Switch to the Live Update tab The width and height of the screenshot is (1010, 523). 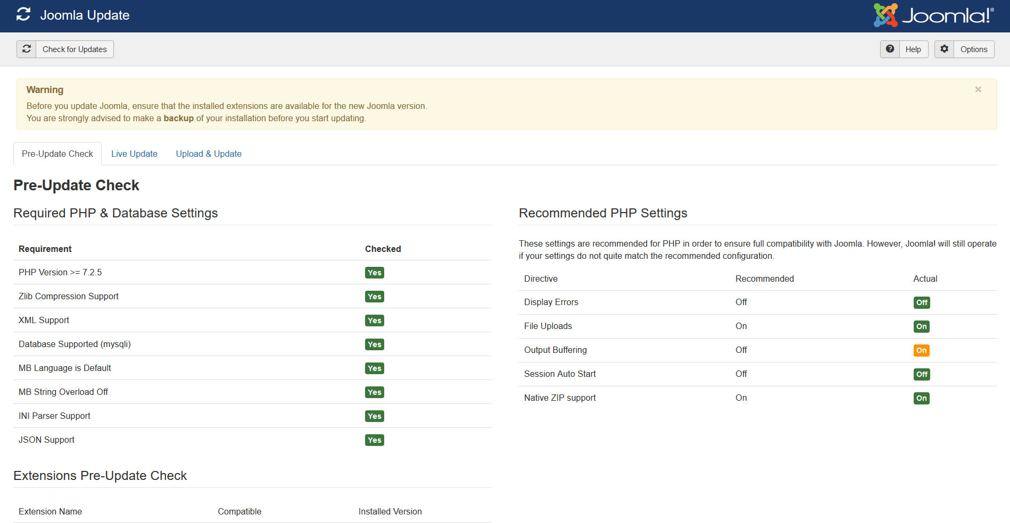pos(134,154)
